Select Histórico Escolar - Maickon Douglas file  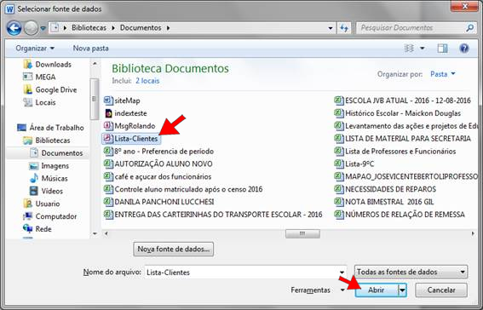(398, 113)
